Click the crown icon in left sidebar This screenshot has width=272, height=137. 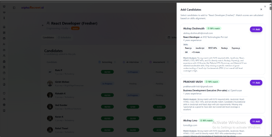pyautogui.click(x=4, y=6)
